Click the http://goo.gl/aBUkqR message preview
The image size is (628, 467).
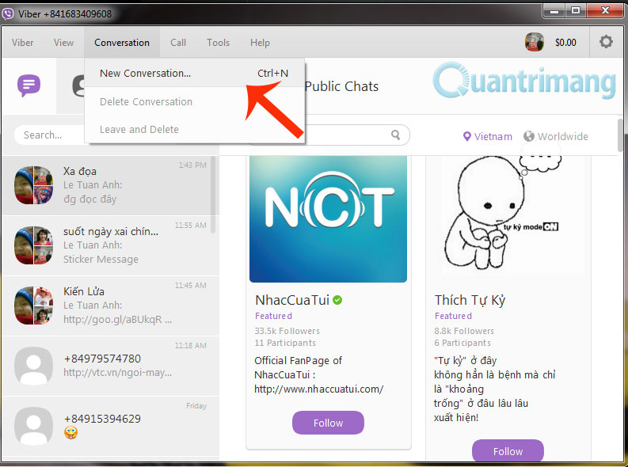[117, 319]
